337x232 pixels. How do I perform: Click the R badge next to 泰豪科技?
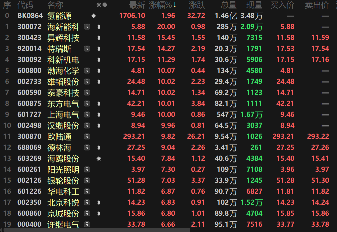(87, 93)
